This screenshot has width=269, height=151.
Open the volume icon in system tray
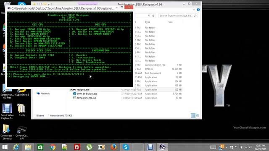click(251, 147)
